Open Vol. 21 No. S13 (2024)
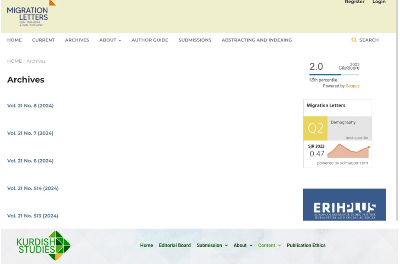The width and height of the screenshot is (400, 264). pyautogui.click(x=33, y=216)
